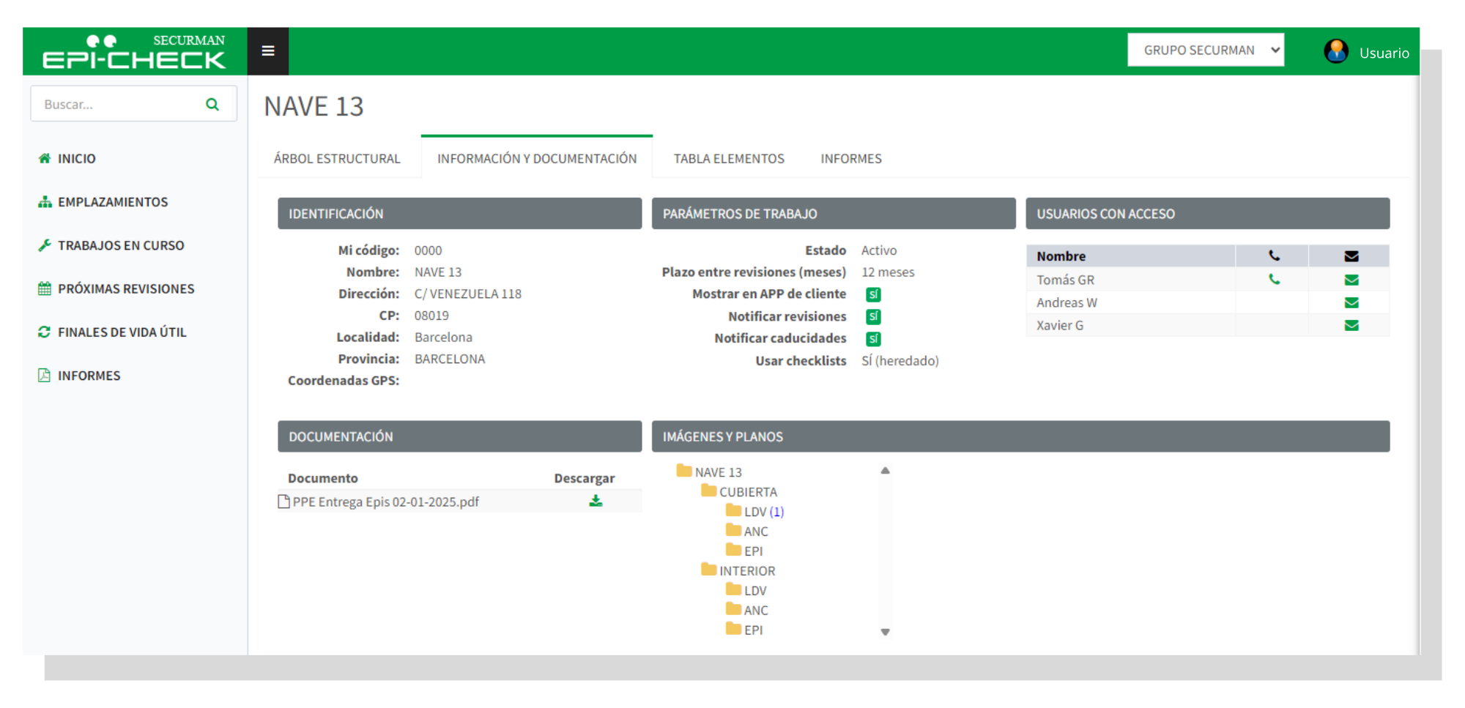Click envelope icon for Tomás GR
The height and width of the screenshot is (708, 1465).
coord(1351,280)
